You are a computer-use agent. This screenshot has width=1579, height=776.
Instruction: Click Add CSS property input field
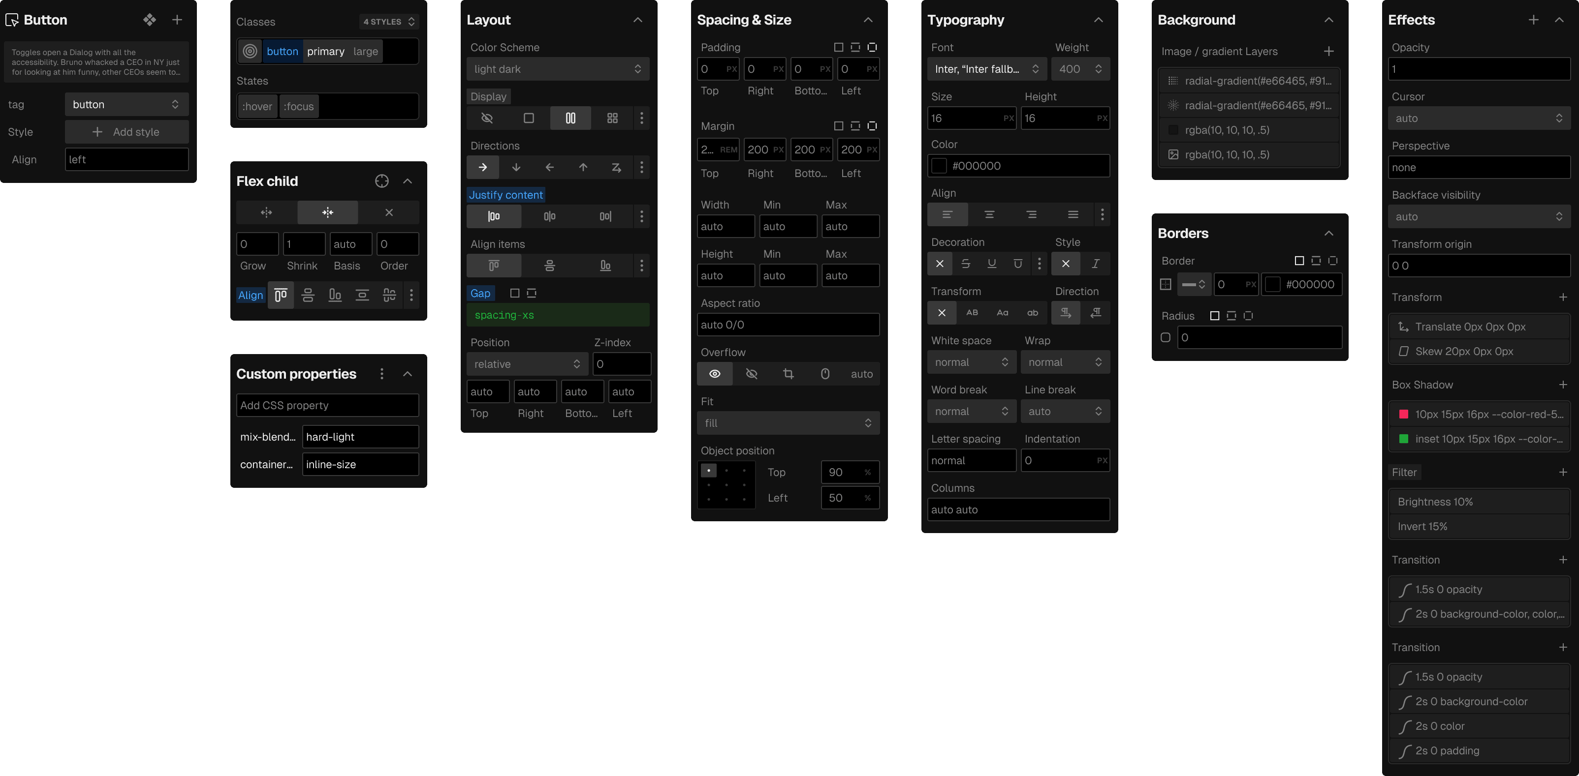327,405
